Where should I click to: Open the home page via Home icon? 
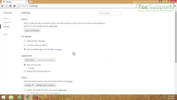click(x=14, y=6)
